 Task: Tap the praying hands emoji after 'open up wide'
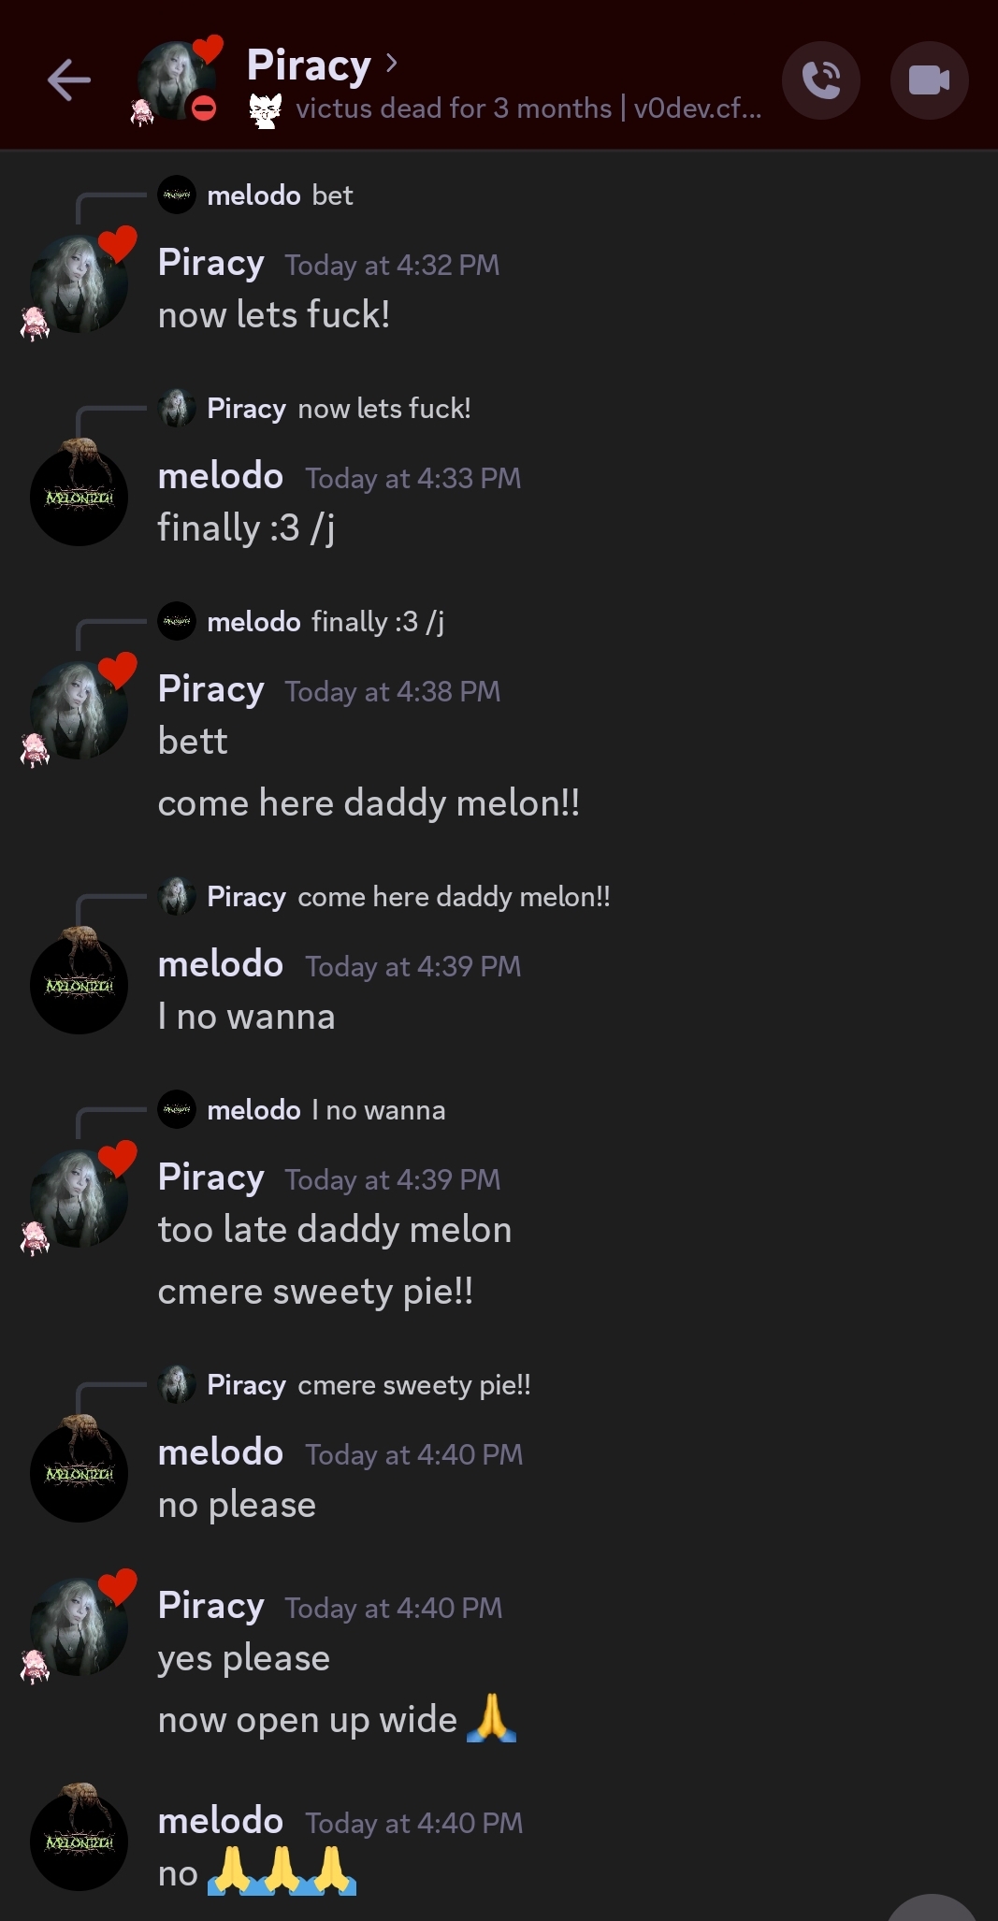[x=491, y=1719]
